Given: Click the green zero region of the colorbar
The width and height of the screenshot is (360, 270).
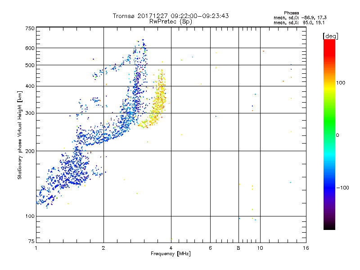Looking at the screenshot, I should (x=329, y=135).
